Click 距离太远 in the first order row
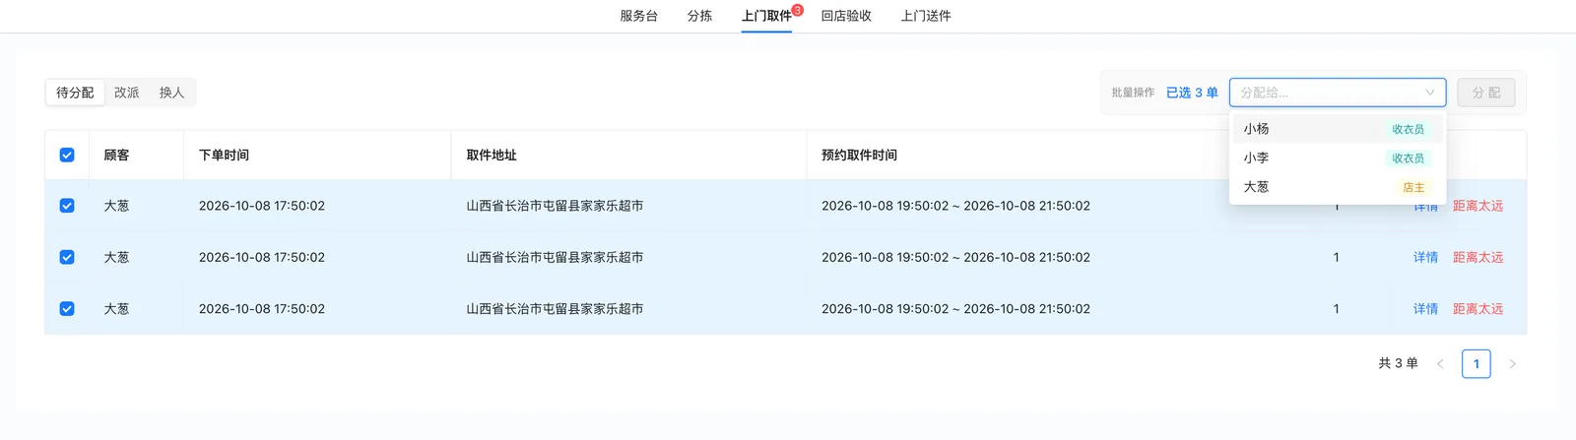Viewport: 1576px width, 440px height. 1477,206
